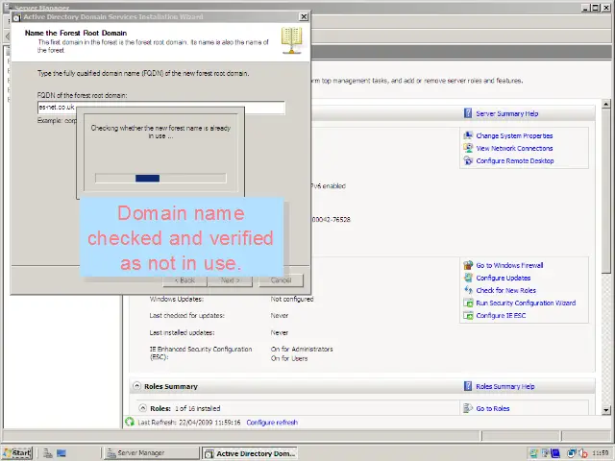Click the Server Manager scrollbar up arrow

(x=606, y=104)
